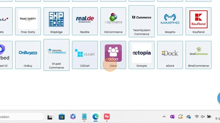Click the sync status tray icon
The height and width of the screenshot is (123, 220).
[x=180, y=117]
